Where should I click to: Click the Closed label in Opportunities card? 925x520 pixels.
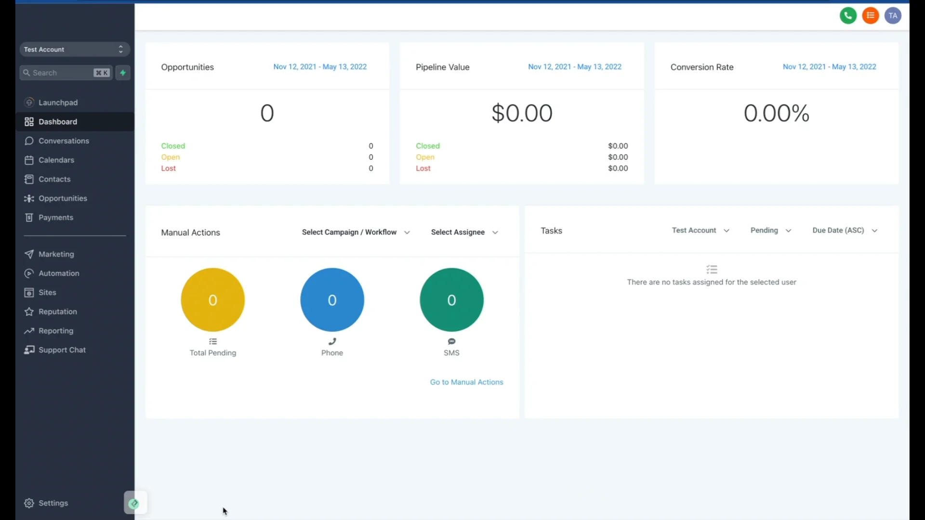tap(173, 146)
